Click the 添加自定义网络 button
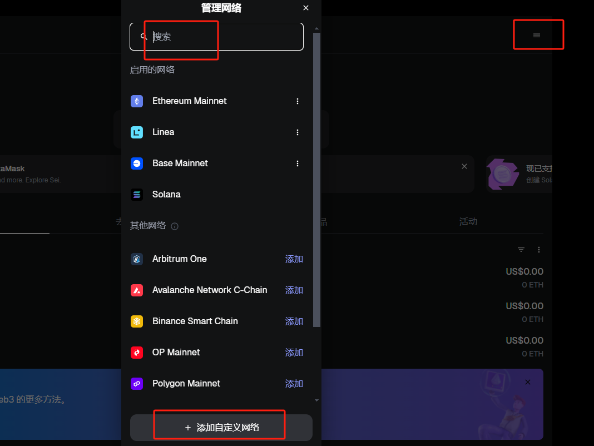Image resolution: width=594 pixels, height=446 pixels. (x=221, y=428)
